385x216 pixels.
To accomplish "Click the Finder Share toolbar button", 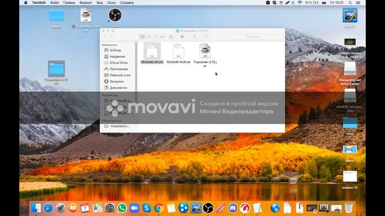I will point(195,37).
